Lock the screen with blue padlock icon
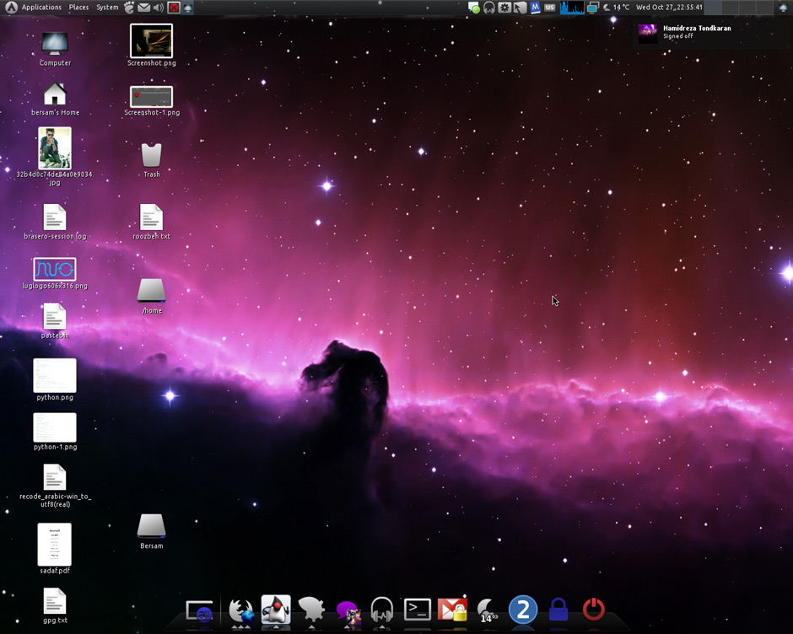793x634 pixels. [x=558, y=610]
